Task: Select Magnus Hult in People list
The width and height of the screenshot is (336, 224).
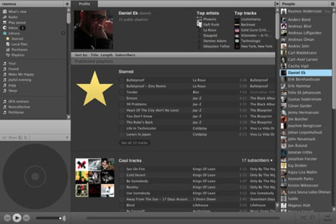Action: pyautogui.click(x=299, y=205)
